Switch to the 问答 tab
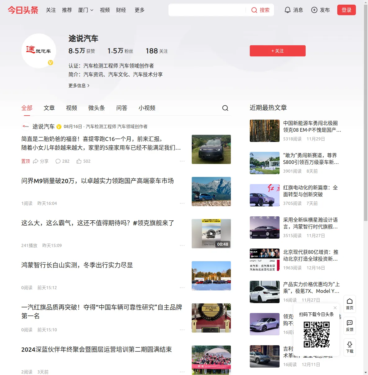Screen dimensions: 368x375 coord(122,108)
